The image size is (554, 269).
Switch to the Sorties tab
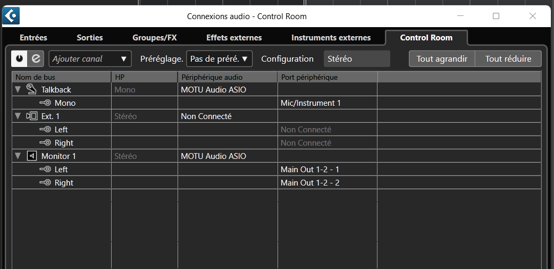coord(90,38)
